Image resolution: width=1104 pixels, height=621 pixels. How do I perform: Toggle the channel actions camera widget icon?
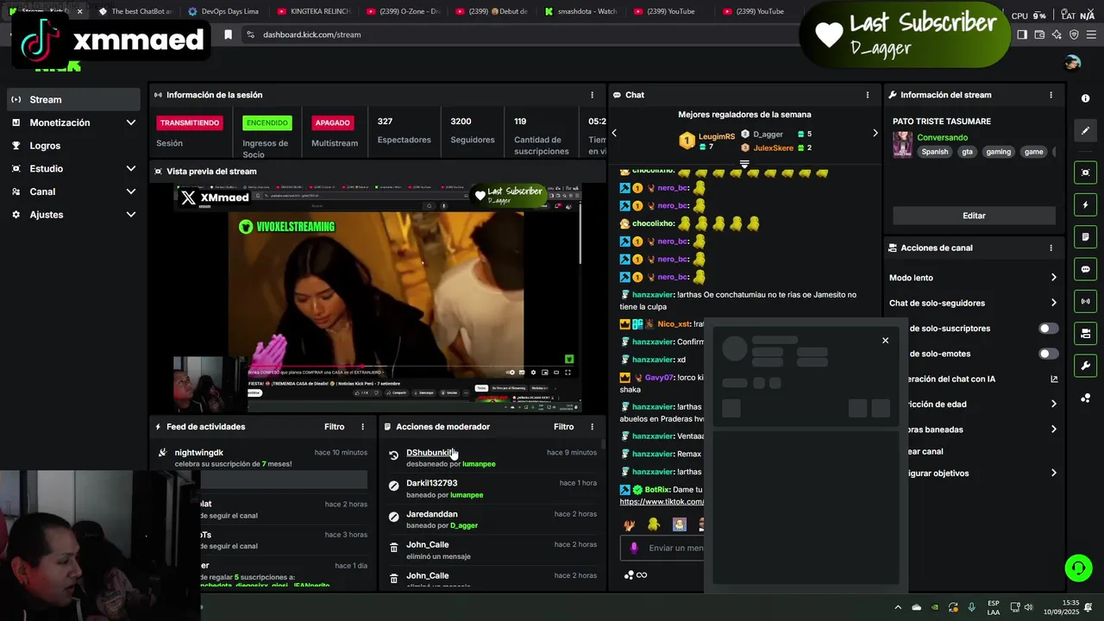[1085, 333]
